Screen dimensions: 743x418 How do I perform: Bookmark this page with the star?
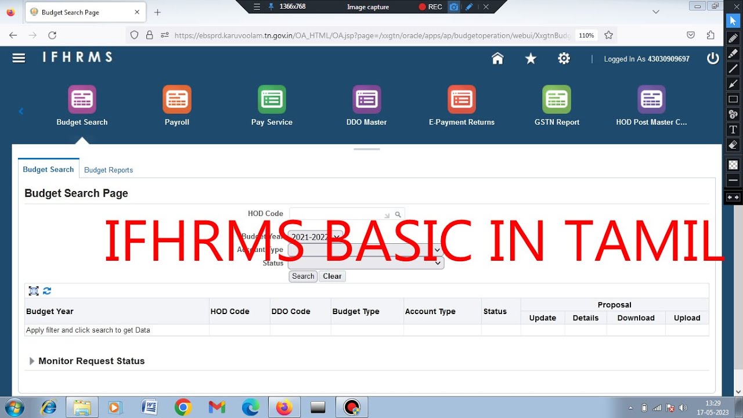[608, 35]
